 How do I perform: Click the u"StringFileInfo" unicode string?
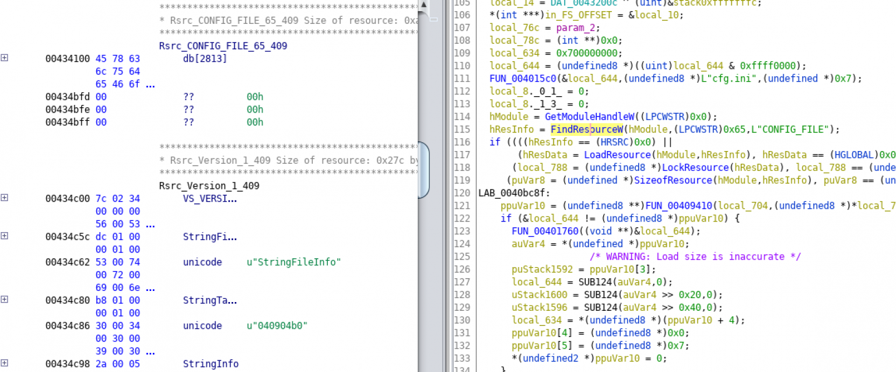(294, 262)
